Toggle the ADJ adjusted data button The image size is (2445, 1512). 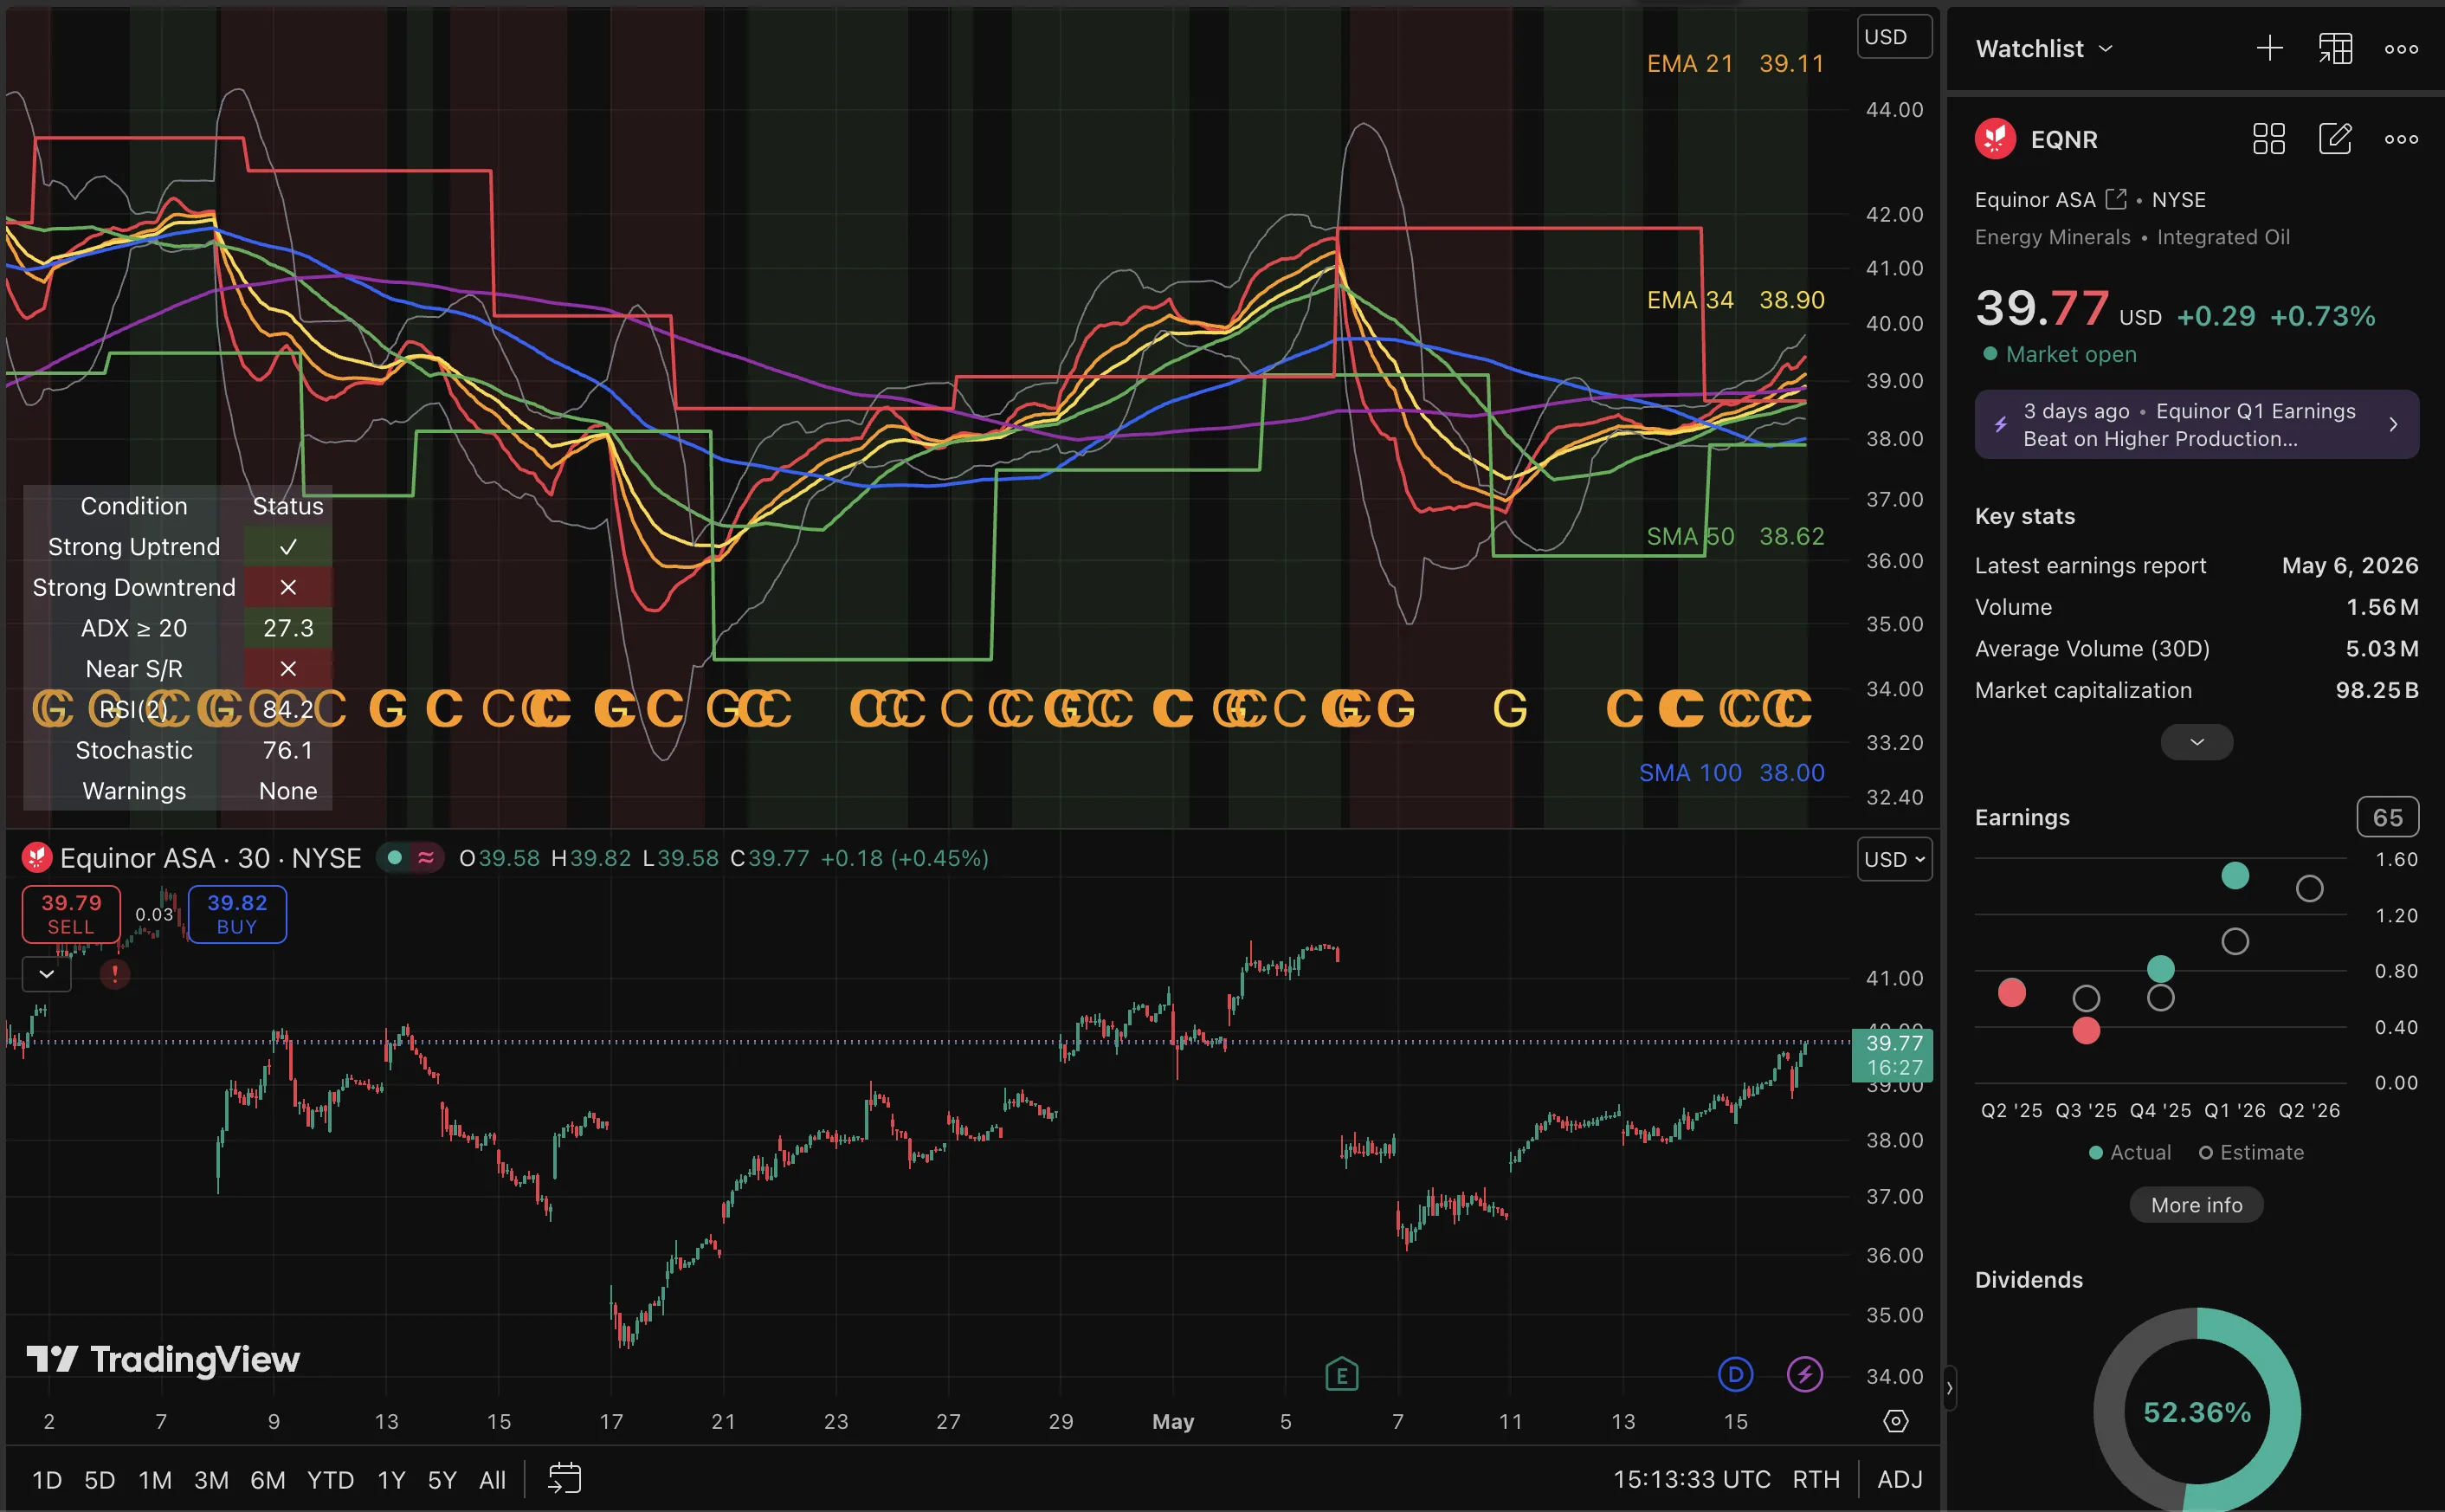click(x=1900, y=1479)
